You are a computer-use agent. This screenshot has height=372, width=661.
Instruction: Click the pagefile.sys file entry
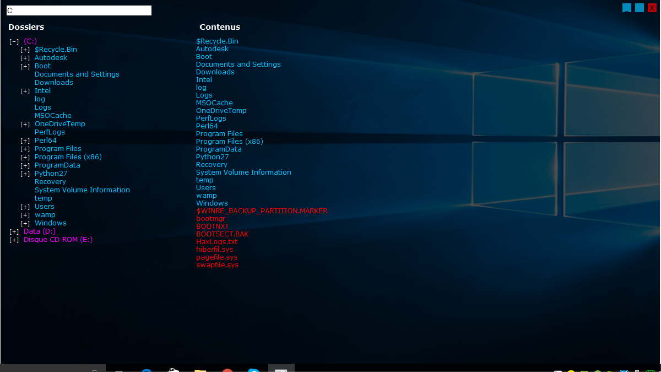click(x=217, y=257)
